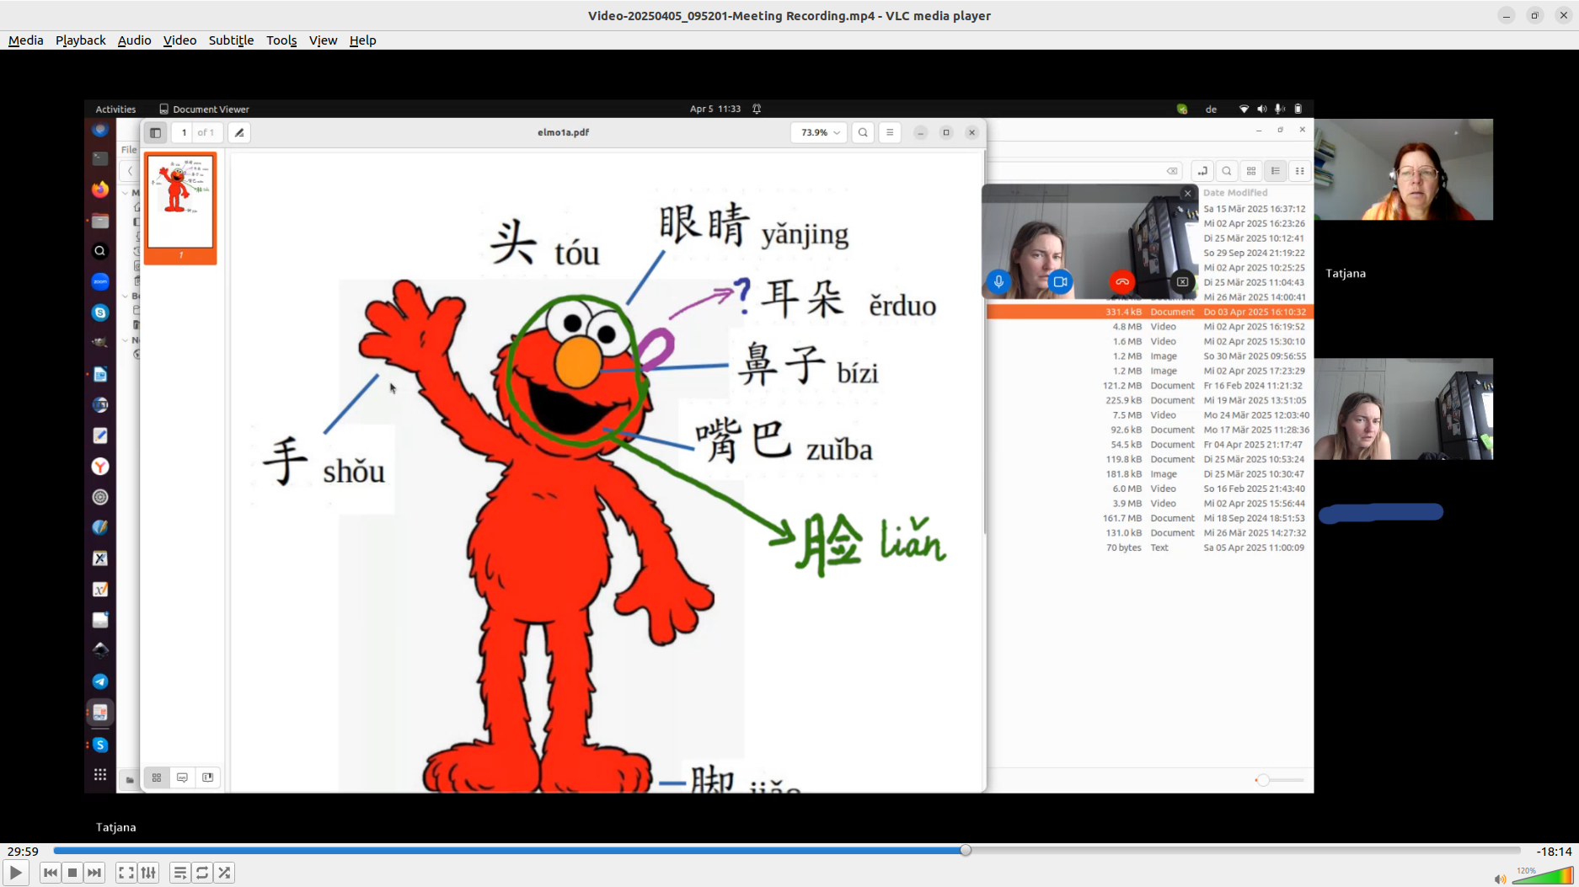Open the Tools menu
The image size is (1579, 887).
pyautogui.click(x=281, y=40)
